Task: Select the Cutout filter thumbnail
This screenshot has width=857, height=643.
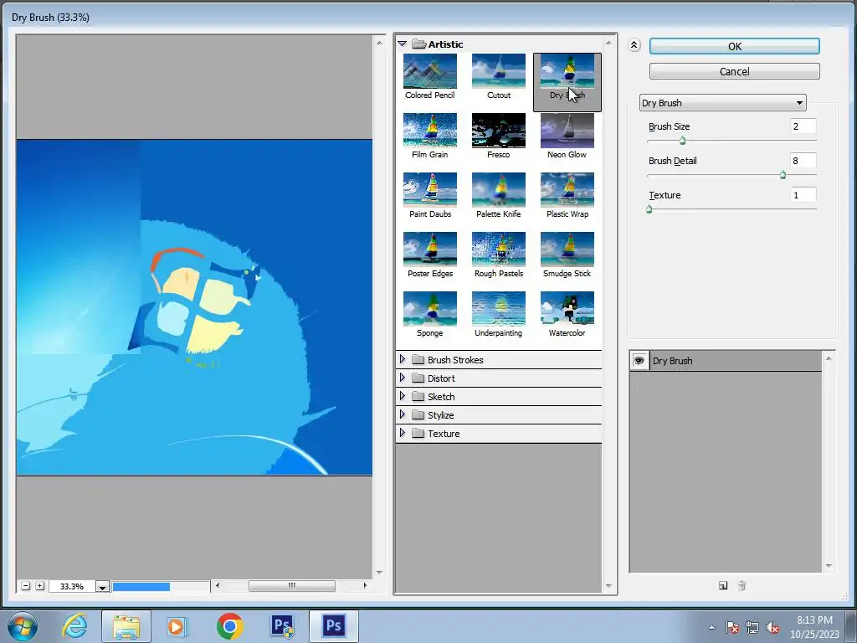Action: 499,71
